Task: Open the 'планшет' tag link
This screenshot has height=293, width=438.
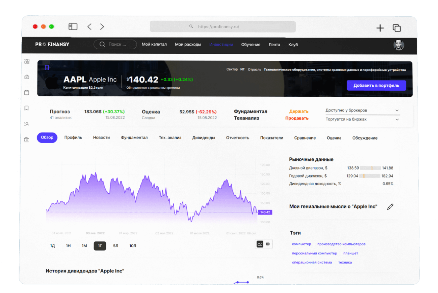Action: (351, 253)
